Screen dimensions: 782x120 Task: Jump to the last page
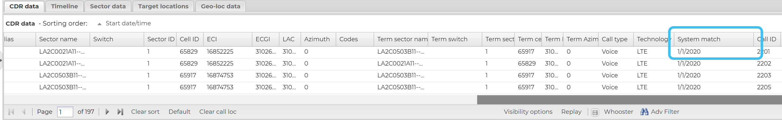tap(120, 112)
